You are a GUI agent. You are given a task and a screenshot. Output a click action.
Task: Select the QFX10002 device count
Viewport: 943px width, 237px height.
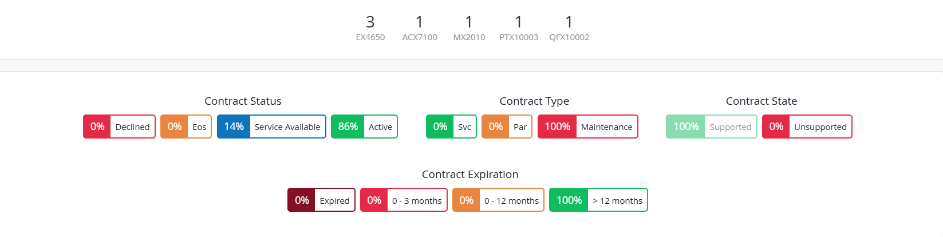[x=569, y=27]
